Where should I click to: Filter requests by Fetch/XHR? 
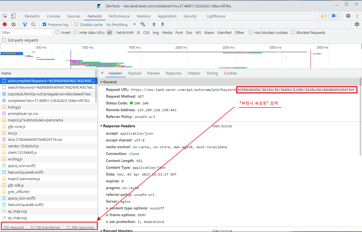tap(125, 32)
